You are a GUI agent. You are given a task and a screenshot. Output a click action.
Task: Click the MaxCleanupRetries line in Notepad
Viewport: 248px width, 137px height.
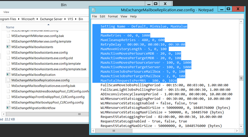click(132, 40)
